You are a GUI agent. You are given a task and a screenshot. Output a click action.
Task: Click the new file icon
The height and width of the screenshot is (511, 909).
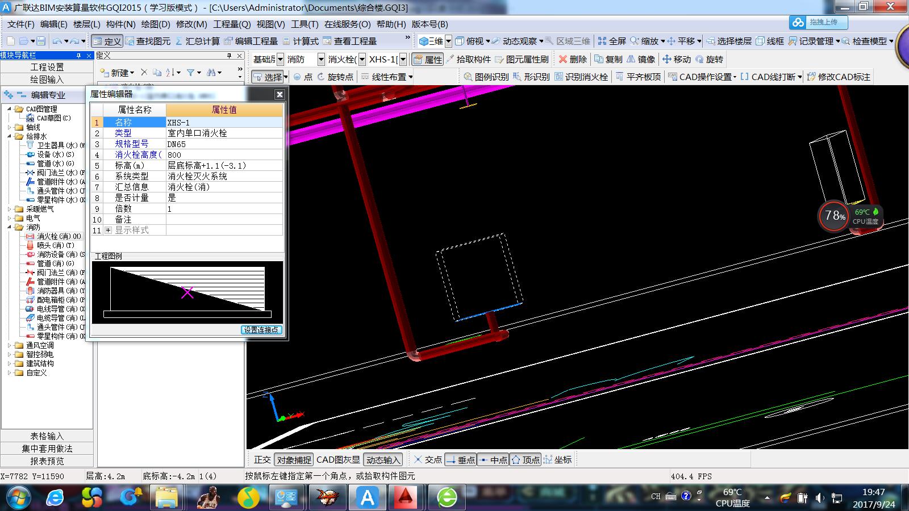[x=11, y=41]
